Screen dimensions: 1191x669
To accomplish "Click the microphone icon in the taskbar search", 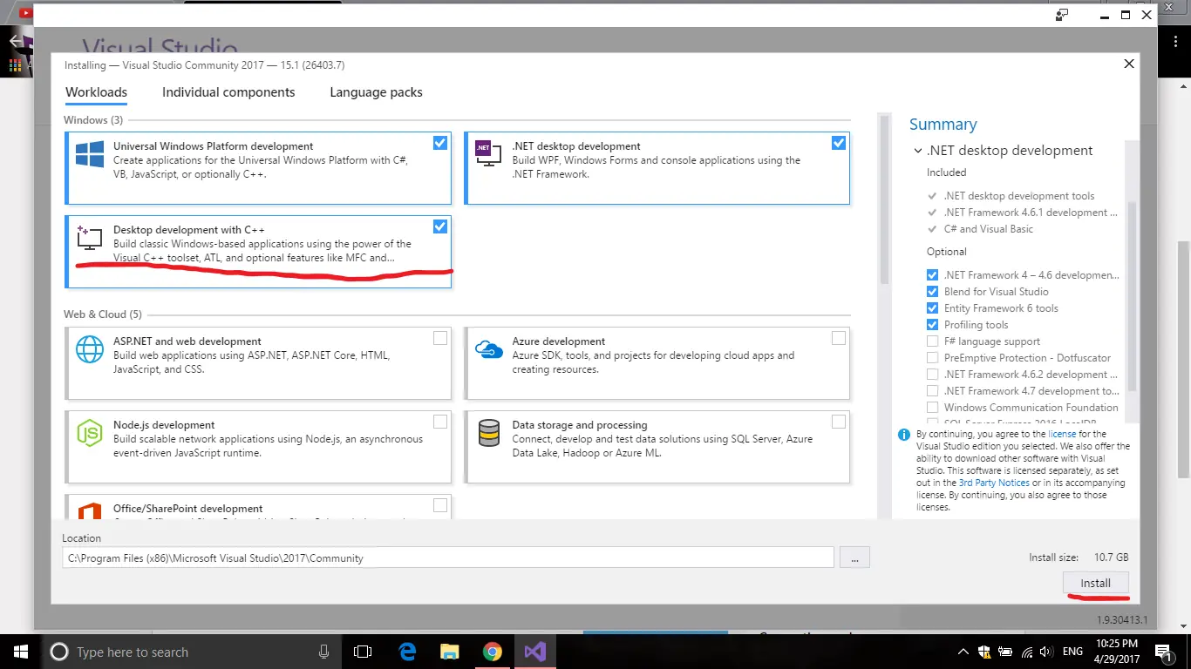I will coord(324,652).
